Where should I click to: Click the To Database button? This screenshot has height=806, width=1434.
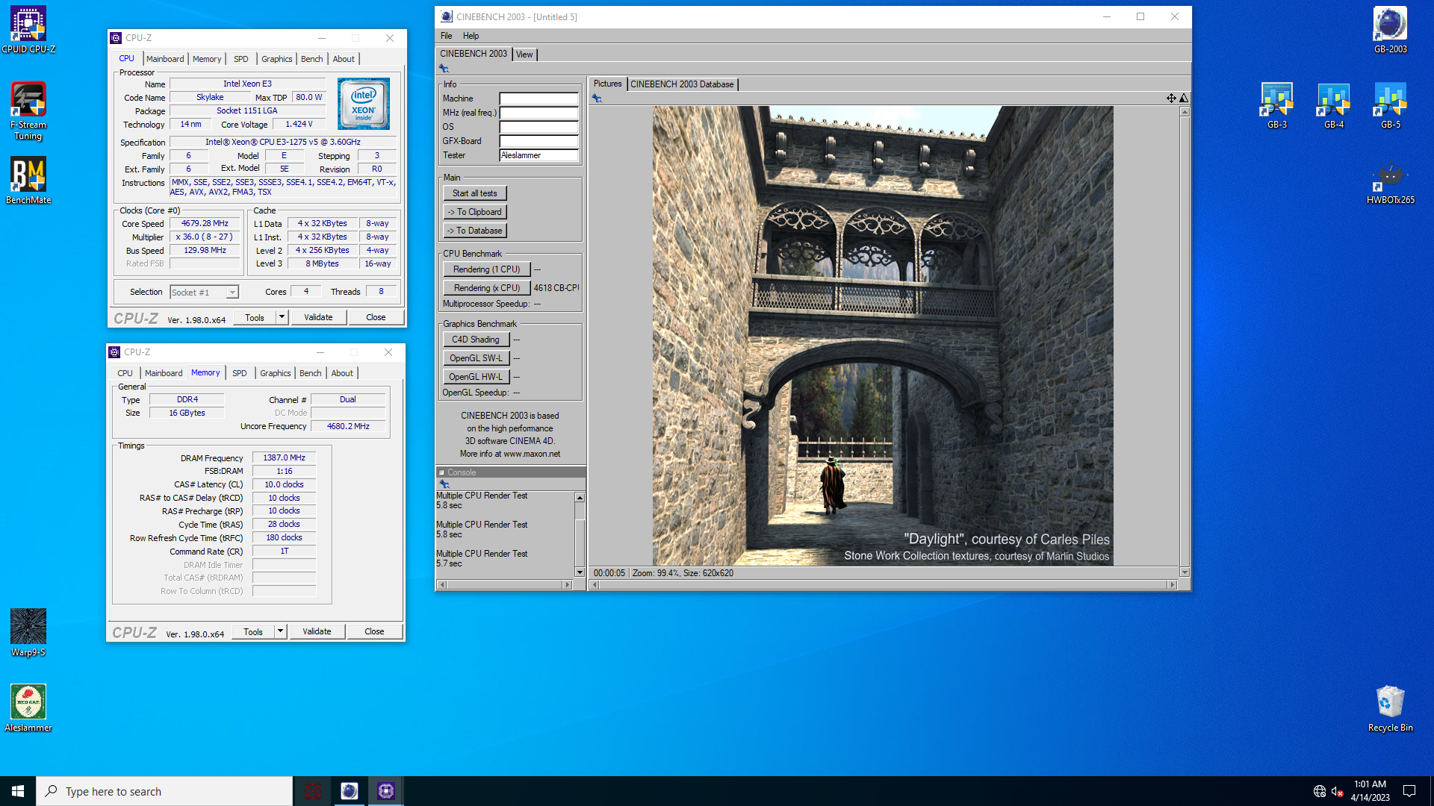474,231
